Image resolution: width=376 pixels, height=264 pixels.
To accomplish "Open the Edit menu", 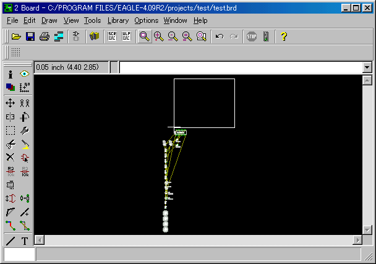I will tap(29, 20).
